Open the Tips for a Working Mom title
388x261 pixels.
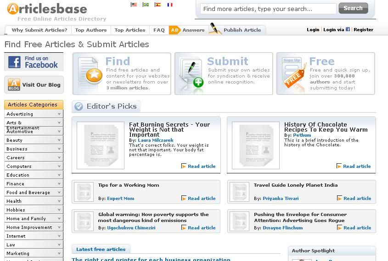(129, 185)
